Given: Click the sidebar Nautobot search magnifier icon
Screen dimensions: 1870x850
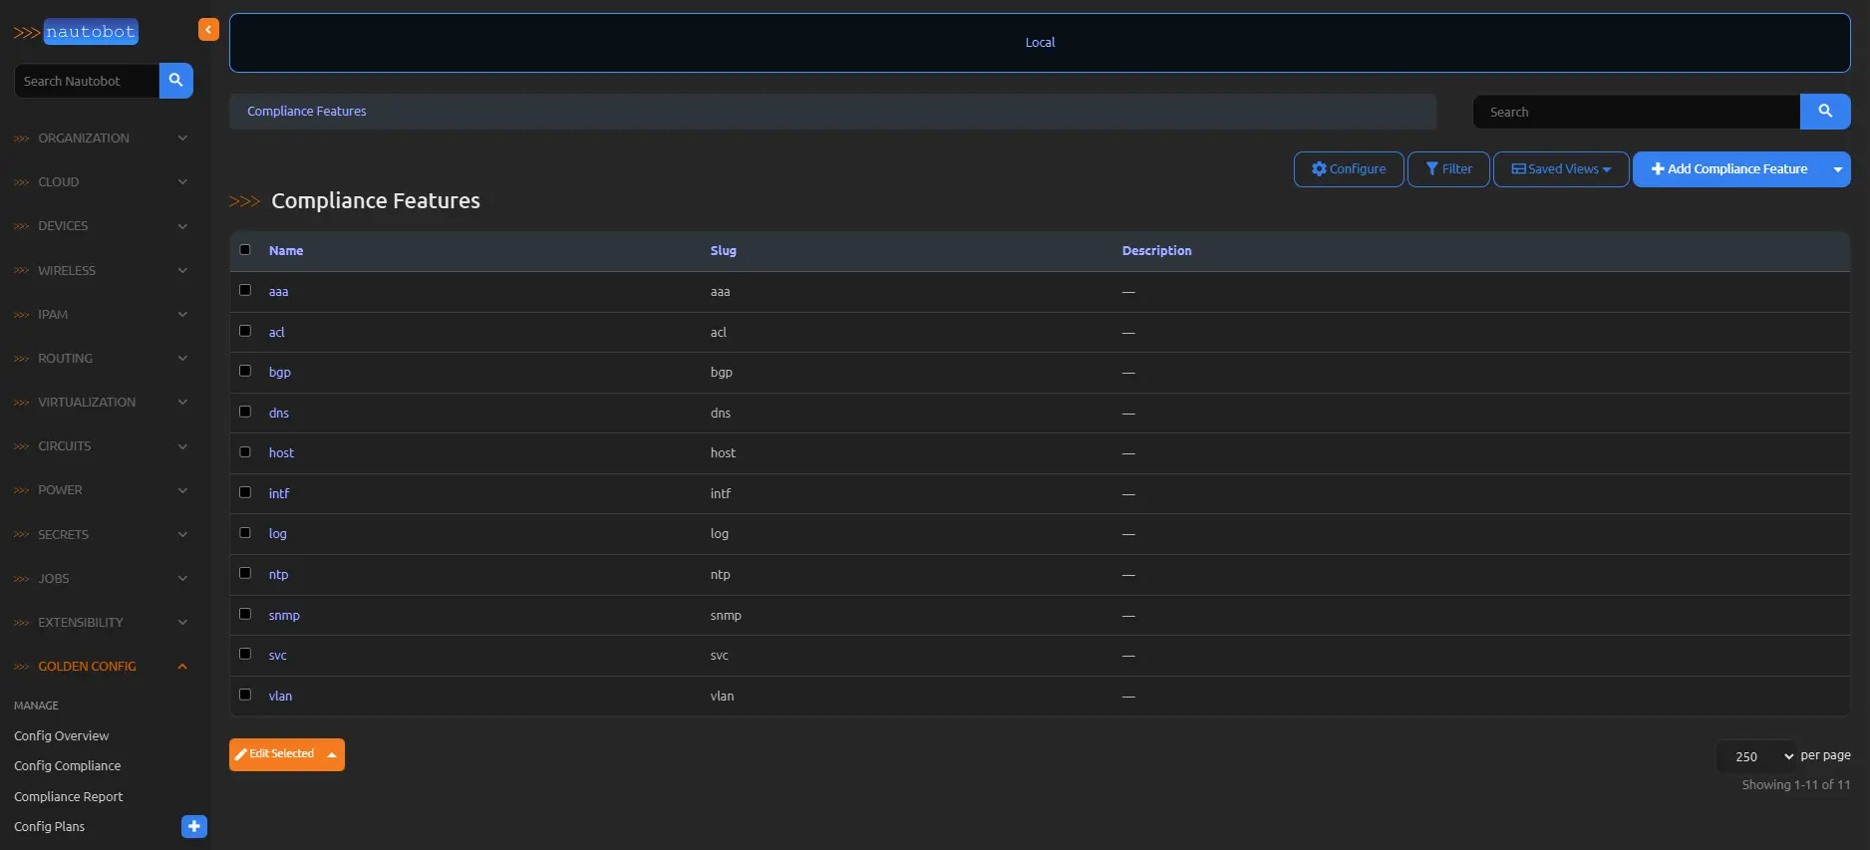Looking at the screenshot, I should tap(175, 81).
